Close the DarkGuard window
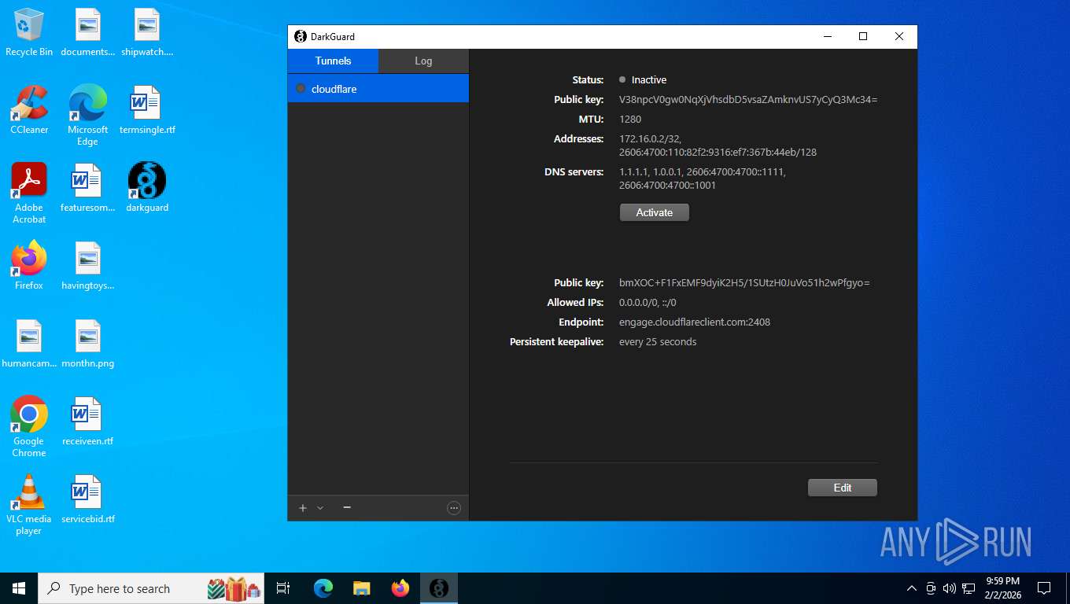Viewport: 1070px width, 604px height. click(899, 36)
